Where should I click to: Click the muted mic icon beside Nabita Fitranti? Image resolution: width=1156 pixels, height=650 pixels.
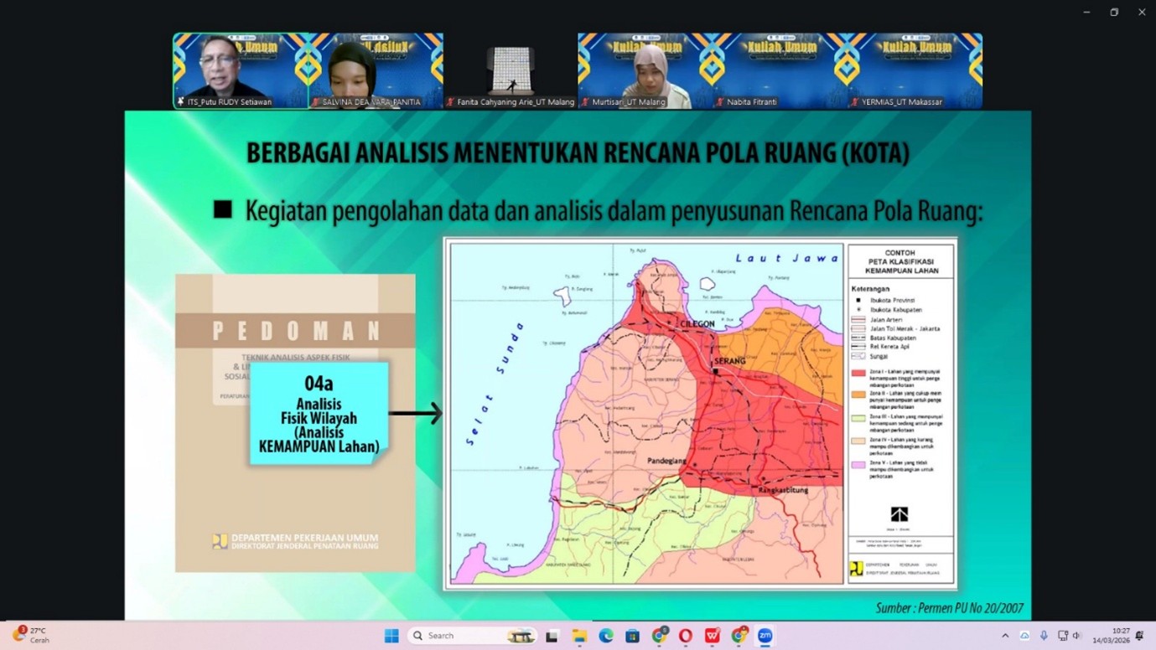[720, 102]
